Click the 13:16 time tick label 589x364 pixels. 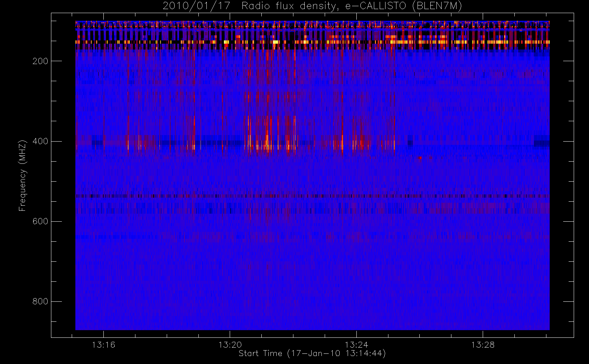click(103, 345)
